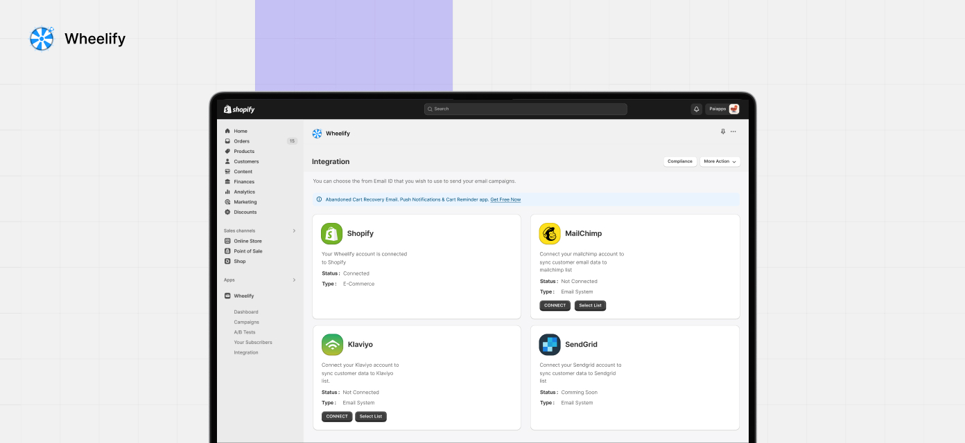Click the Shopify status "Connected" text

tap(356, 273)
